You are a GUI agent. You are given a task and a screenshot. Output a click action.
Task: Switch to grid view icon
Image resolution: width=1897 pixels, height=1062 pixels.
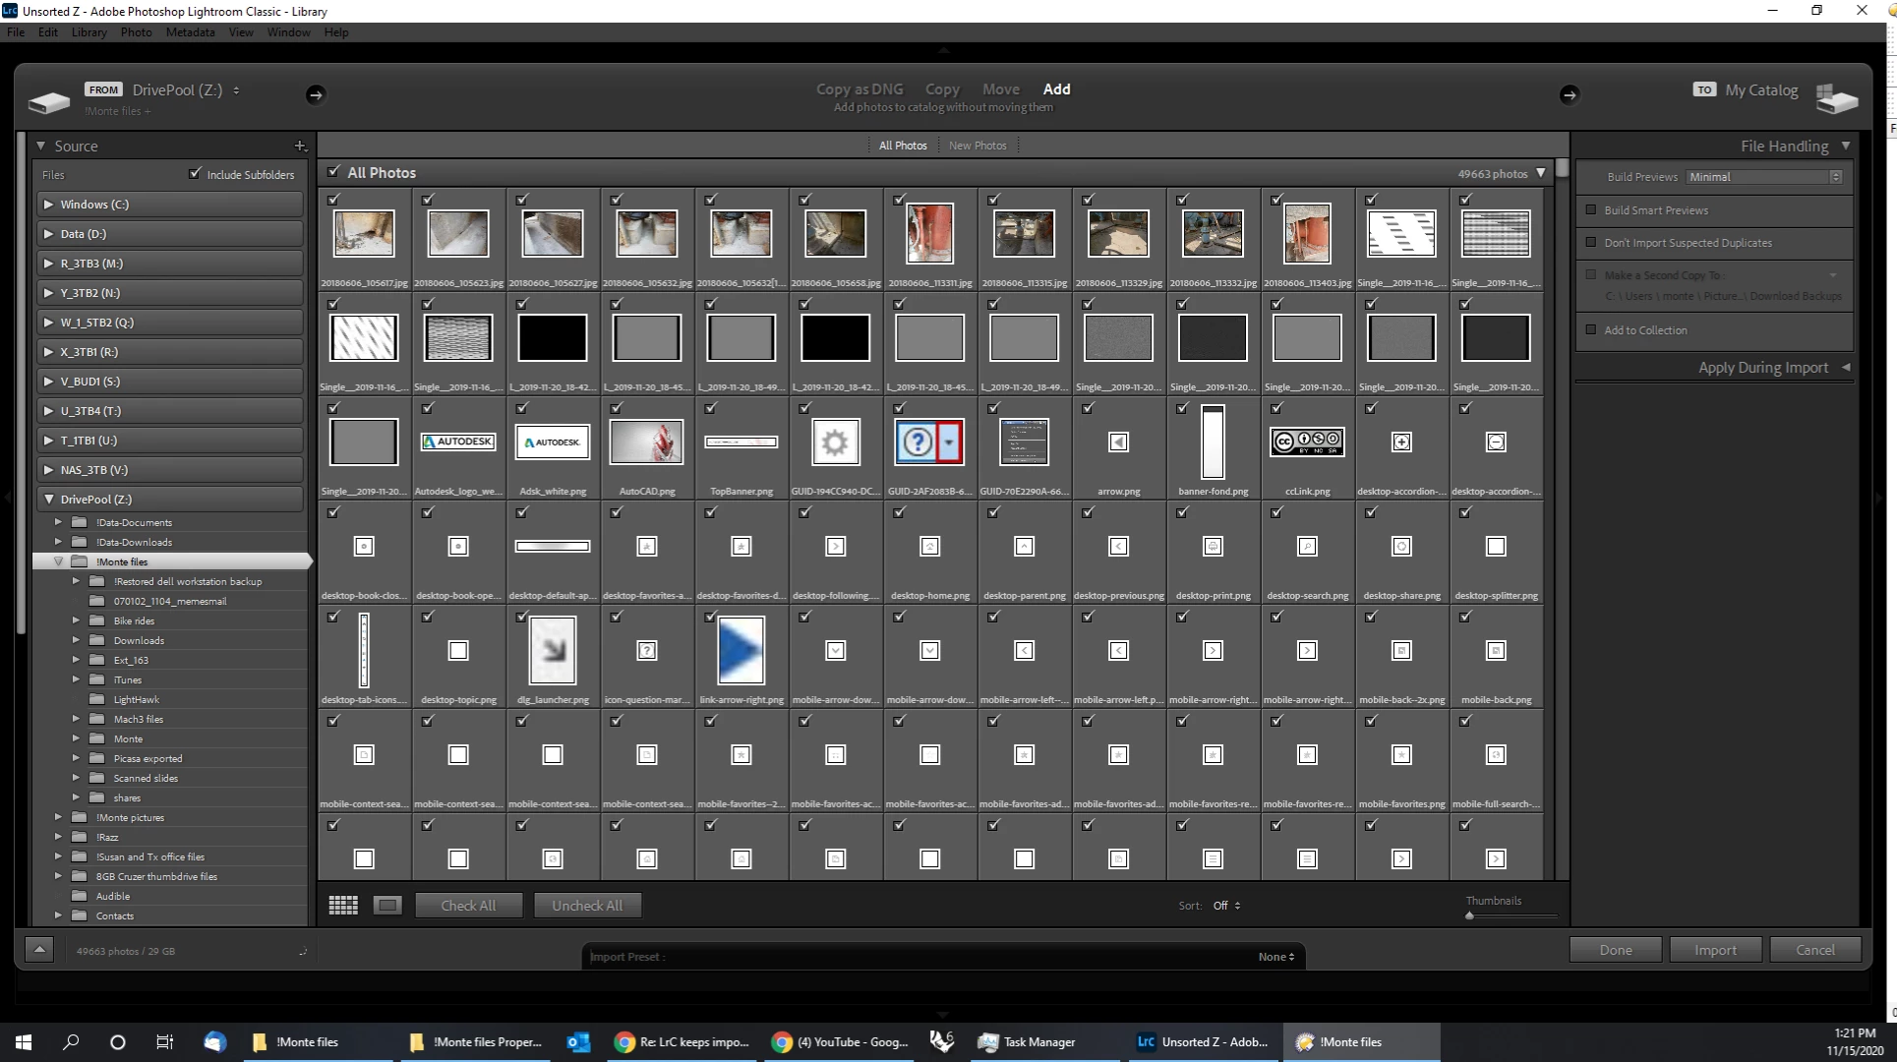pos(342,905)
